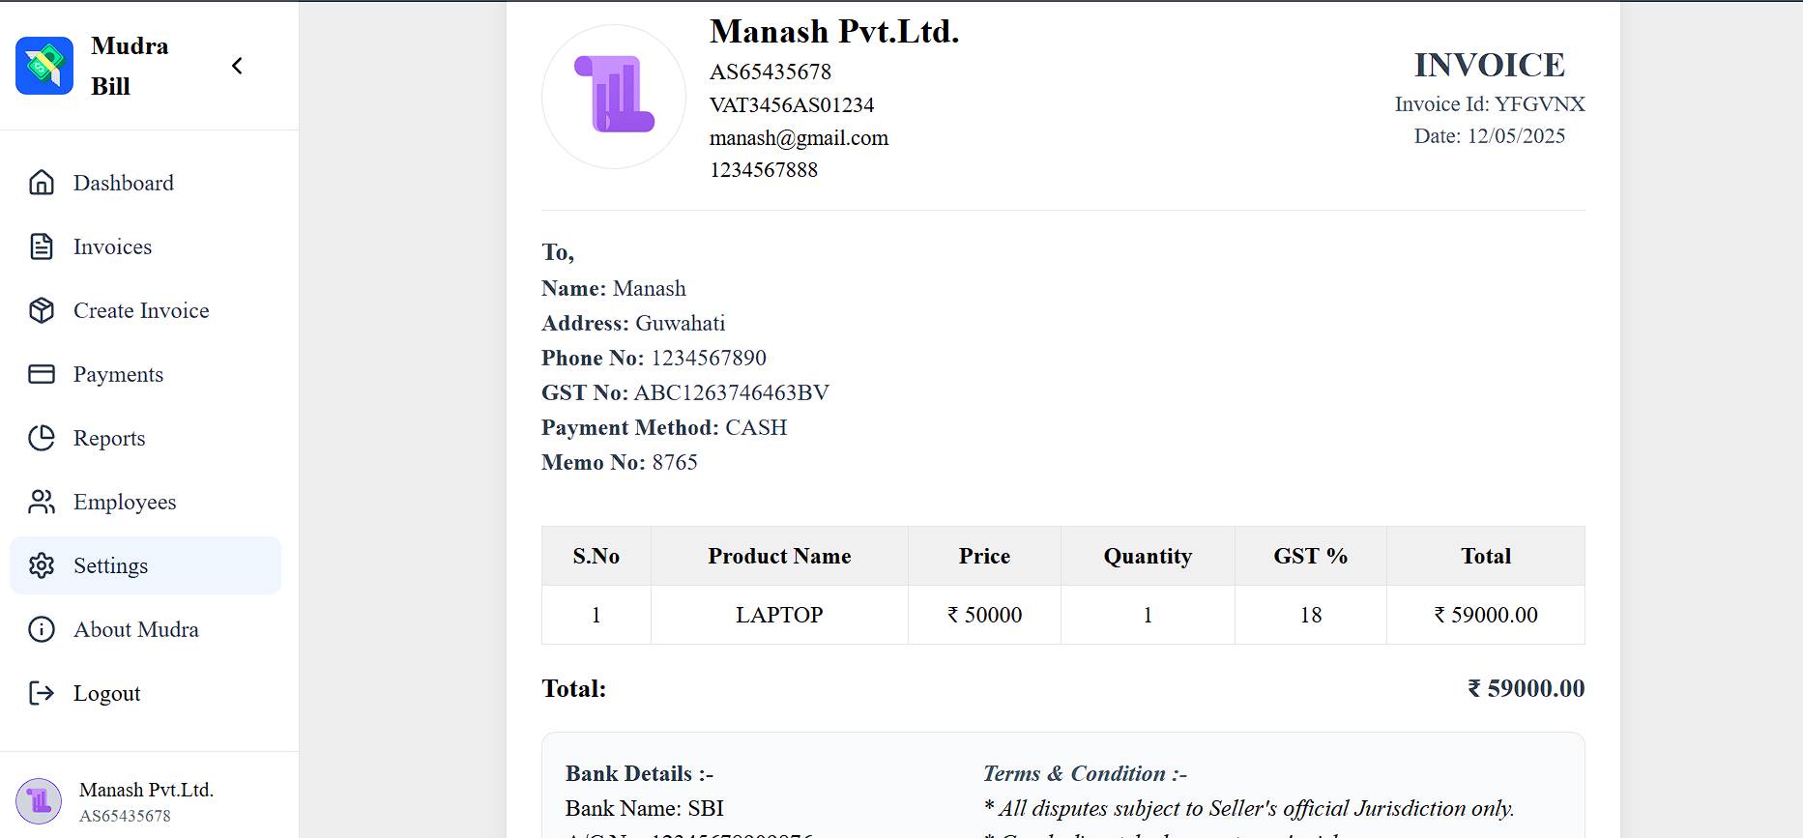Click the Create Invoice cube icon

tap(43, 310)
